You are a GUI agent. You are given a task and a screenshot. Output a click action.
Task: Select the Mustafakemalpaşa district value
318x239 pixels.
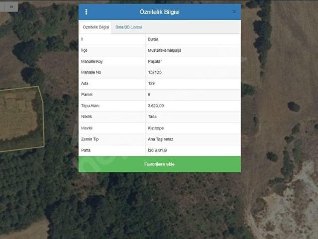[x=164, y=50]
